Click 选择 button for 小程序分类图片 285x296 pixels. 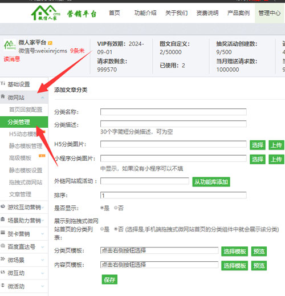click(258, 159)
